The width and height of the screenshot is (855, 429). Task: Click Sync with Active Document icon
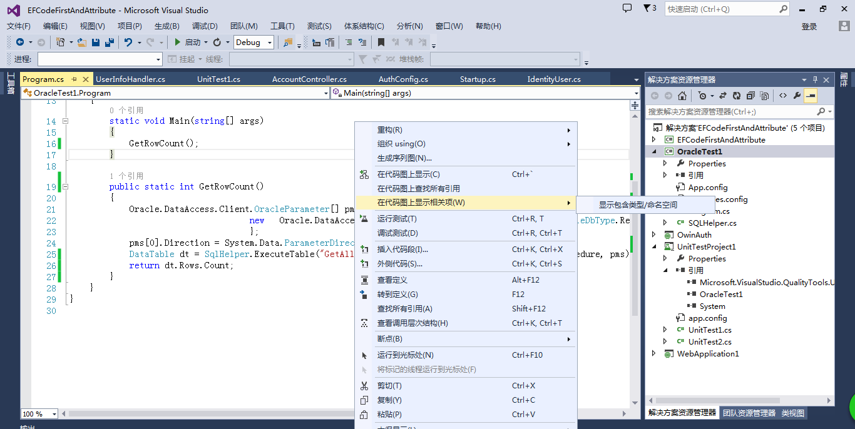tap(723, 96)
